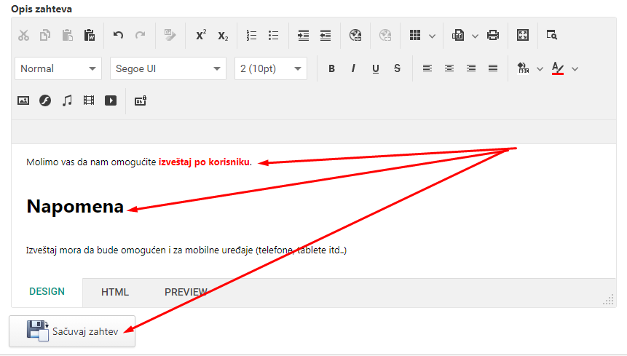Click the Sačuvaj zahtev button
This screenshot has height=356, width=627.
point(72,331)
